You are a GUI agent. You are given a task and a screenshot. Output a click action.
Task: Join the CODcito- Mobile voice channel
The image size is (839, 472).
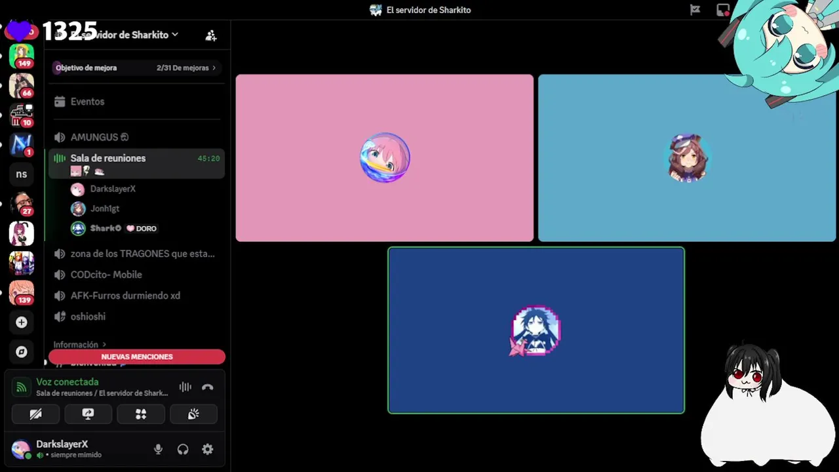coord(136,275)
